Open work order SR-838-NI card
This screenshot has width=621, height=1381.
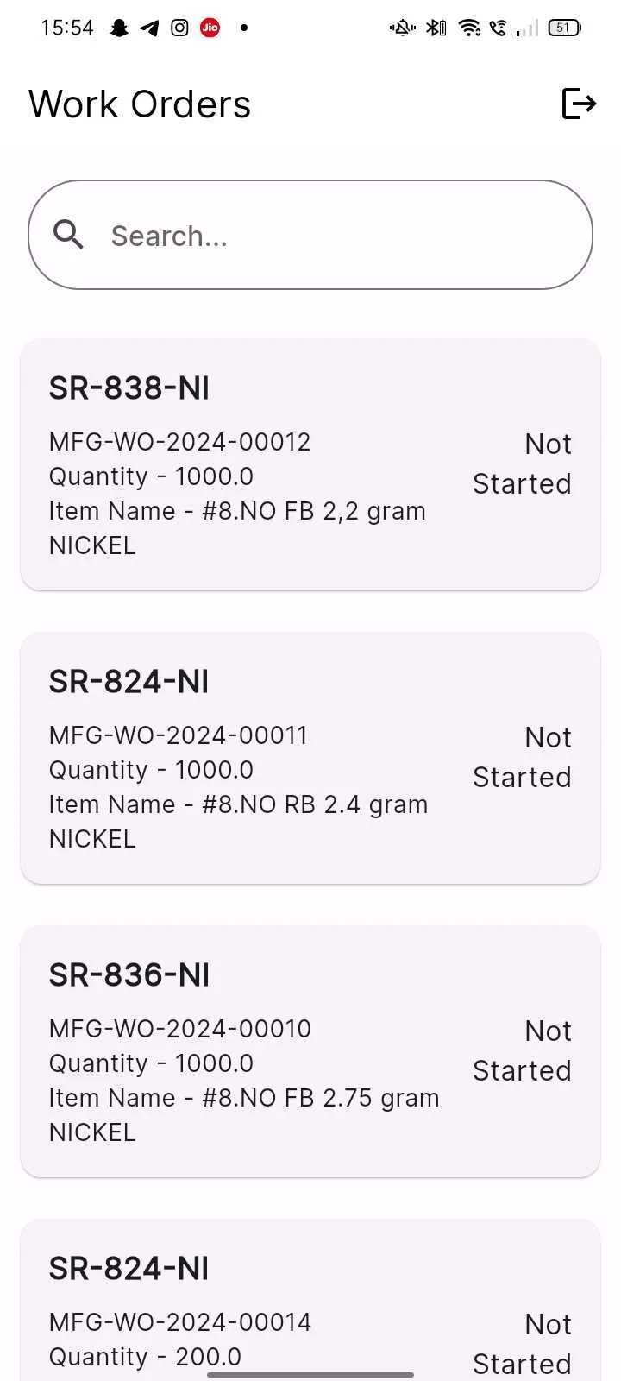coord(310,464)
